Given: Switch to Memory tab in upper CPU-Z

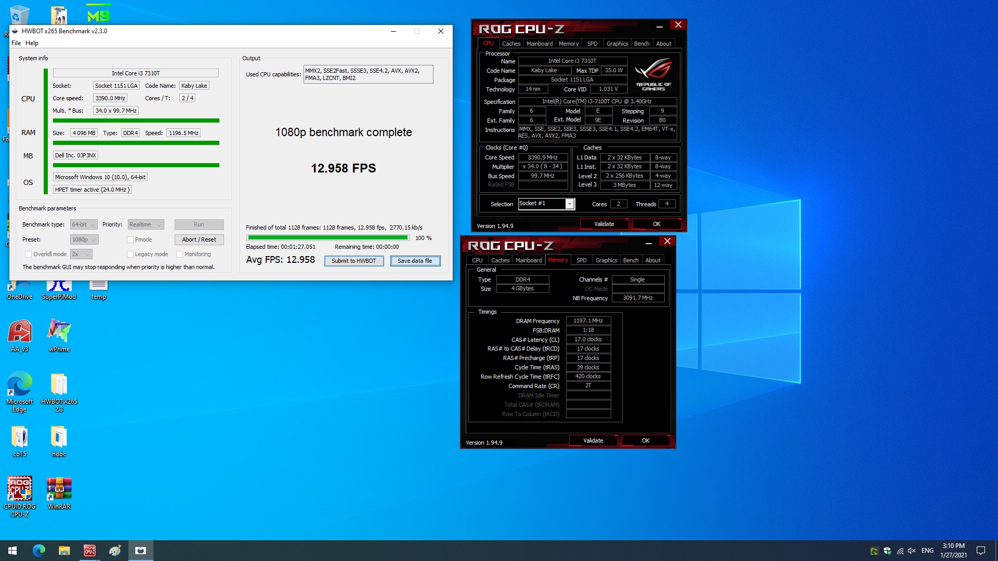Looking at the screenshot, I should (569, 44).
